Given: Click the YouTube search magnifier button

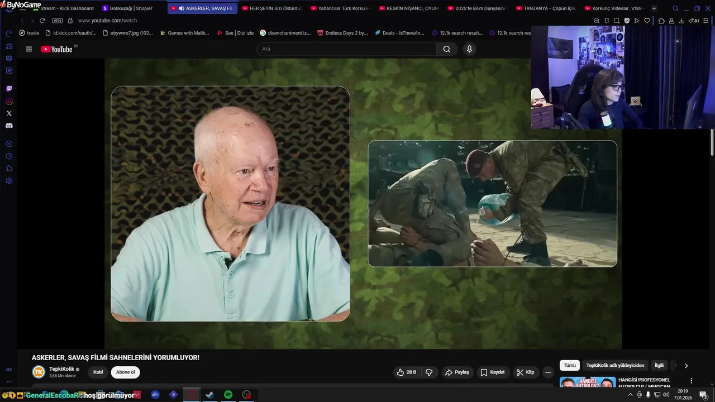Looking at the screenshot, I should 447,49.
